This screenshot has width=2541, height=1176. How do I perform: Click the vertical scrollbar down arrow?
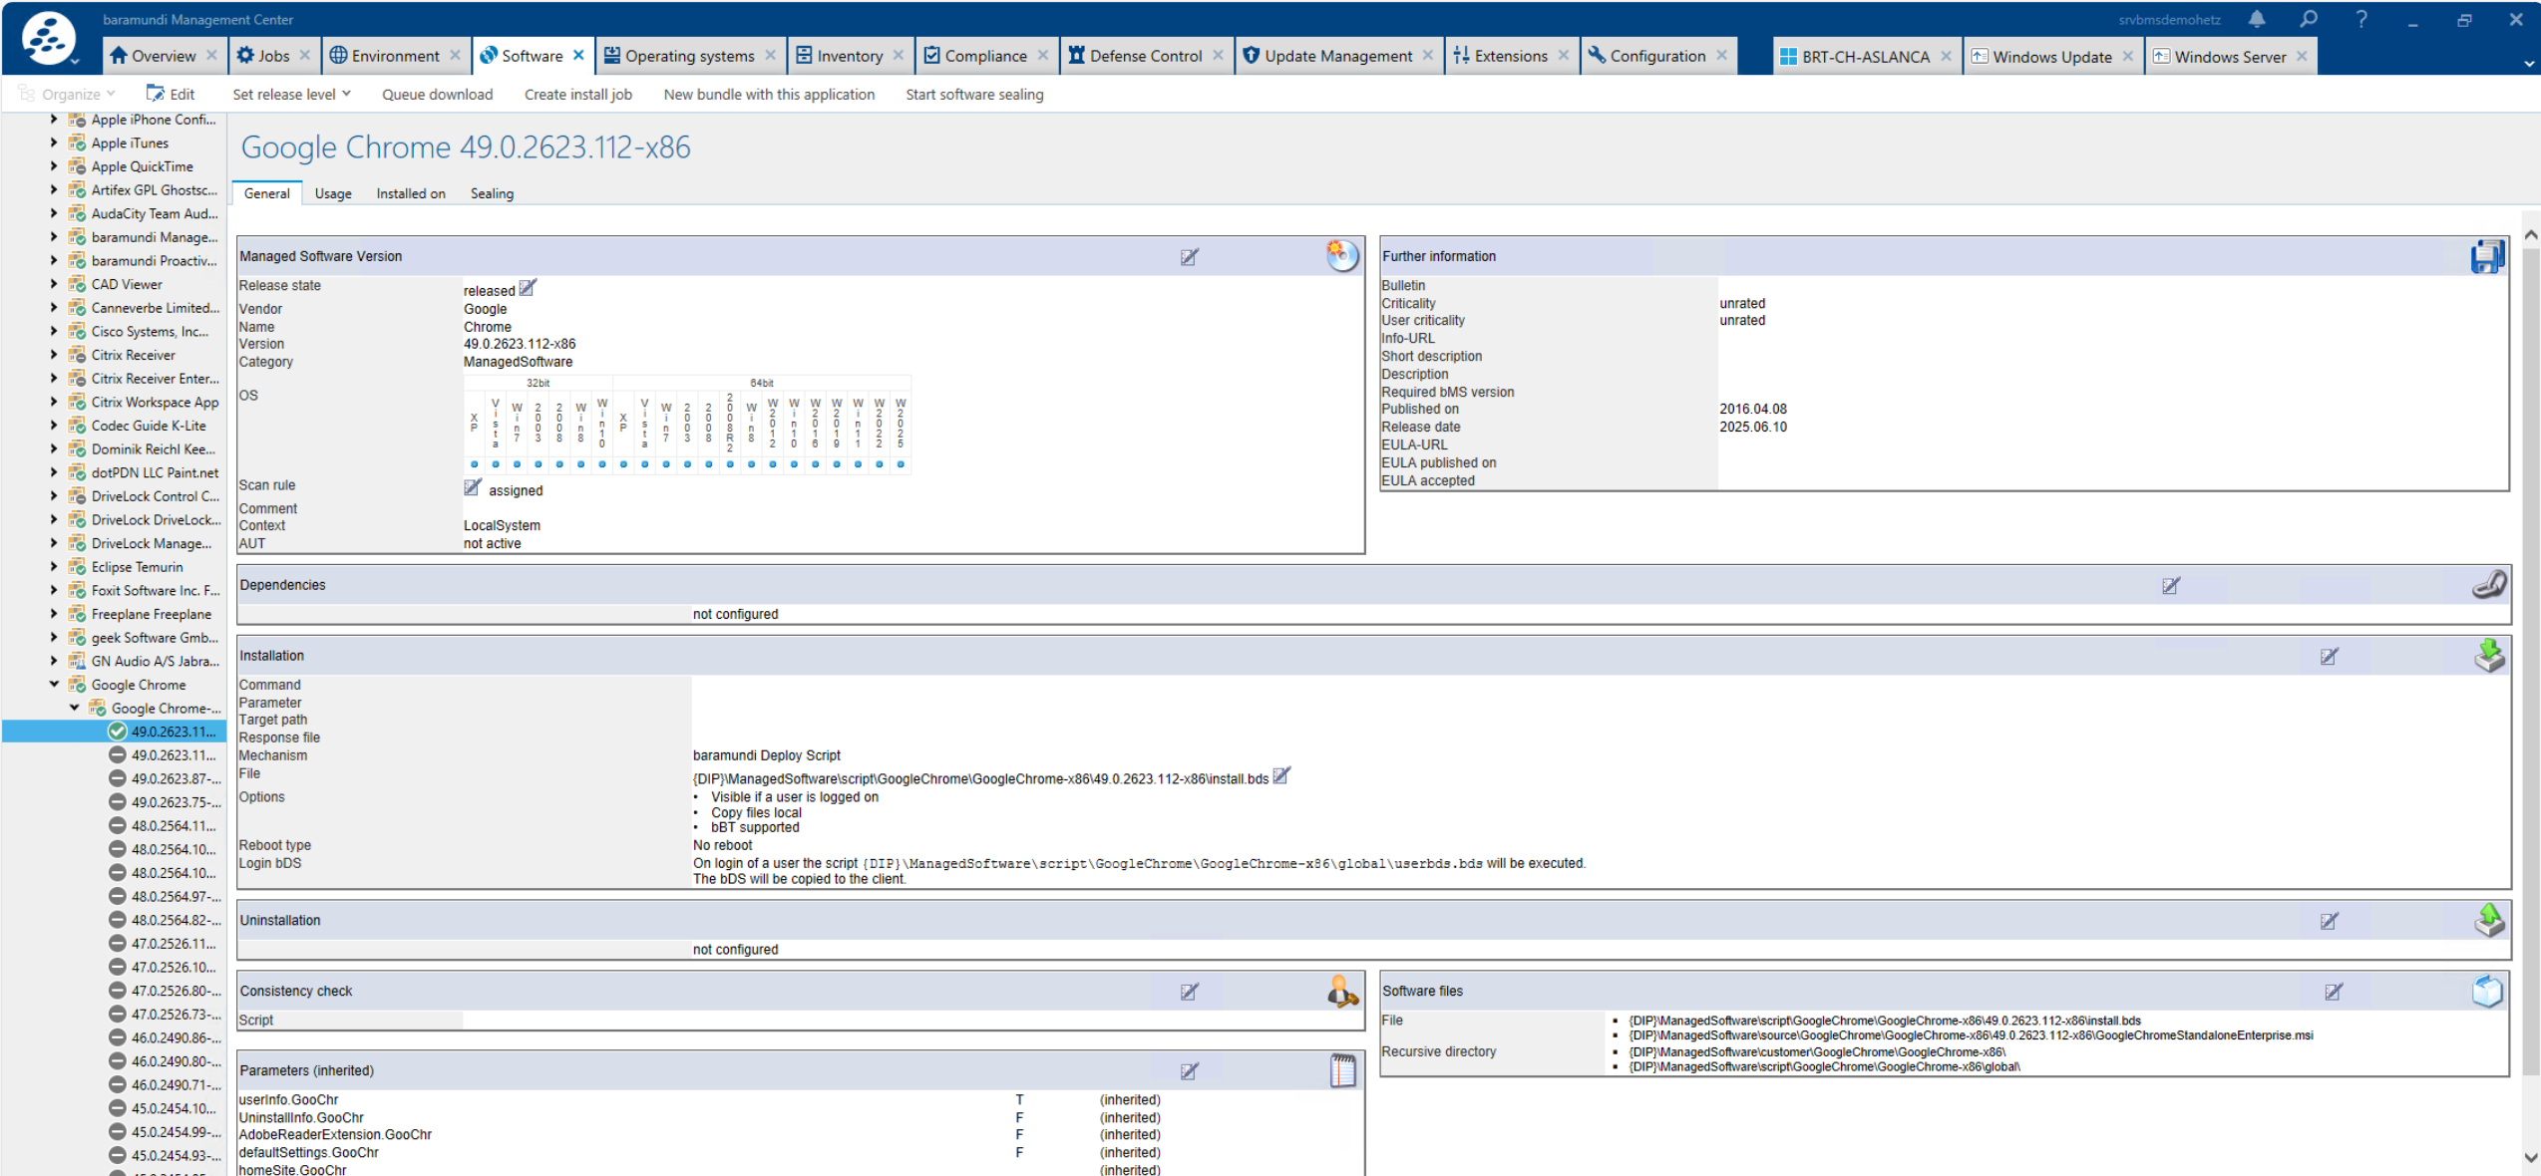tap(2530, 1156)
